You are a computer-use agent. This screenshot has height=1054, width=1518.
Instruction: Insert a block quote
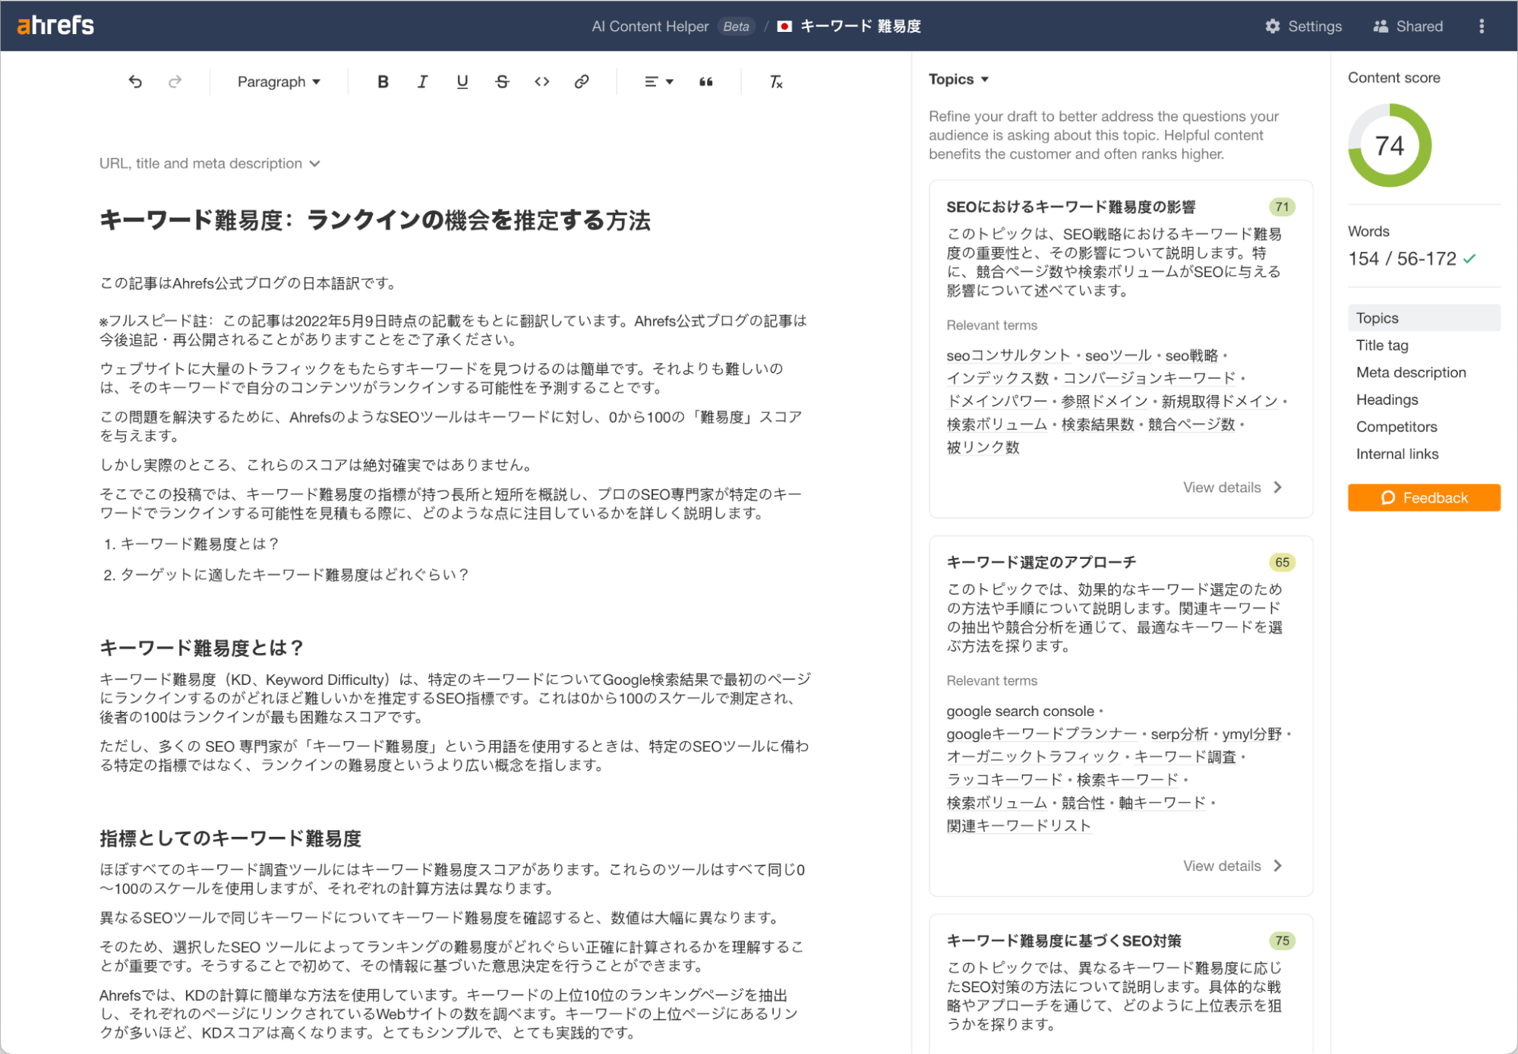705,81
